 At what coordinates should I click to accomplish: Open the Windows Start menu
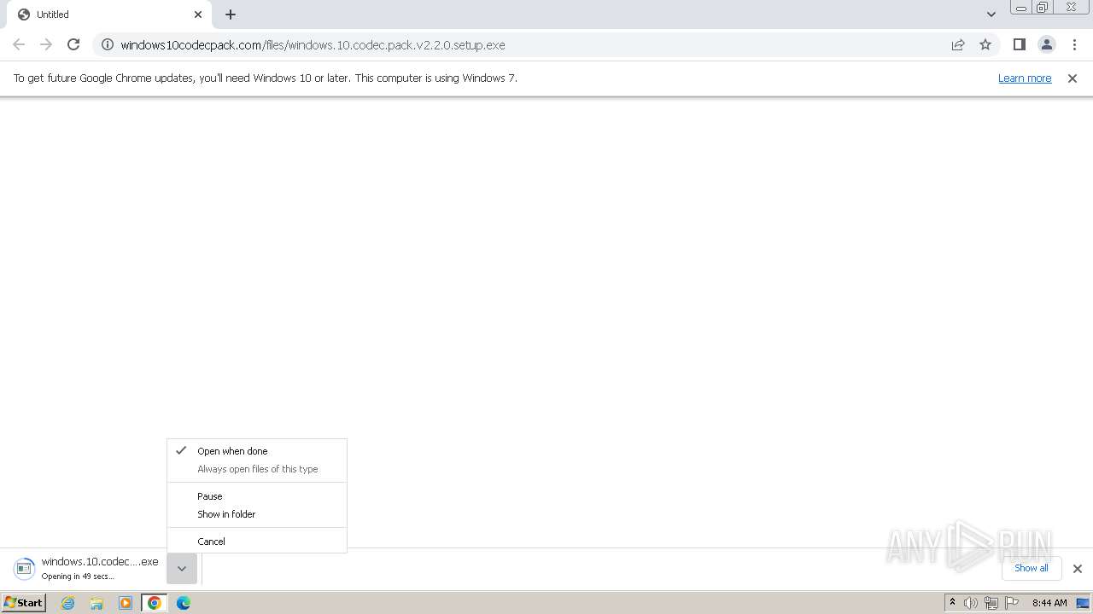click(x=24, y=603)
